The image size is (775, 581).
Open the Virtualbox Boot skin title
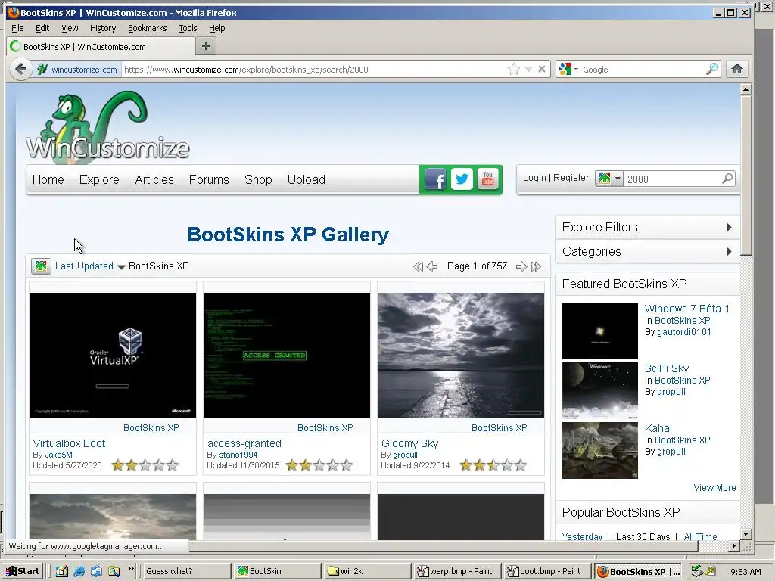pos(69,443)
